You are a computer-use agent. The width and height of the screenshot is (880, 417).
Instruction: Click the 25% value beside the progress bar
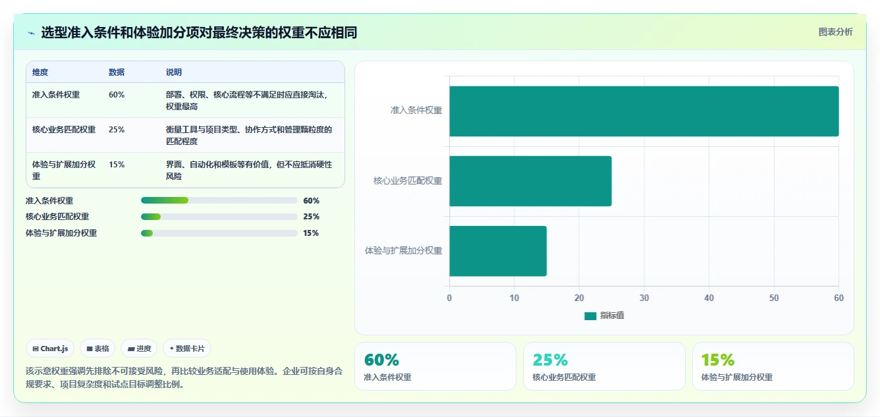(311, 217)
